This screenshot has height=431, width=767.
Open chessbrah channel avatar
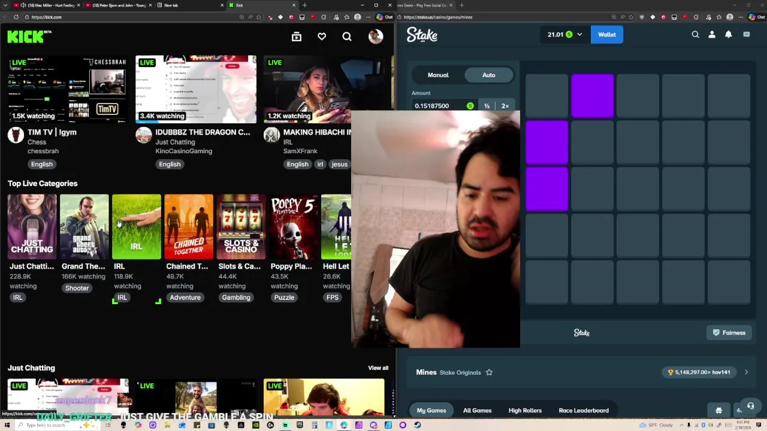tap(16, 135)
